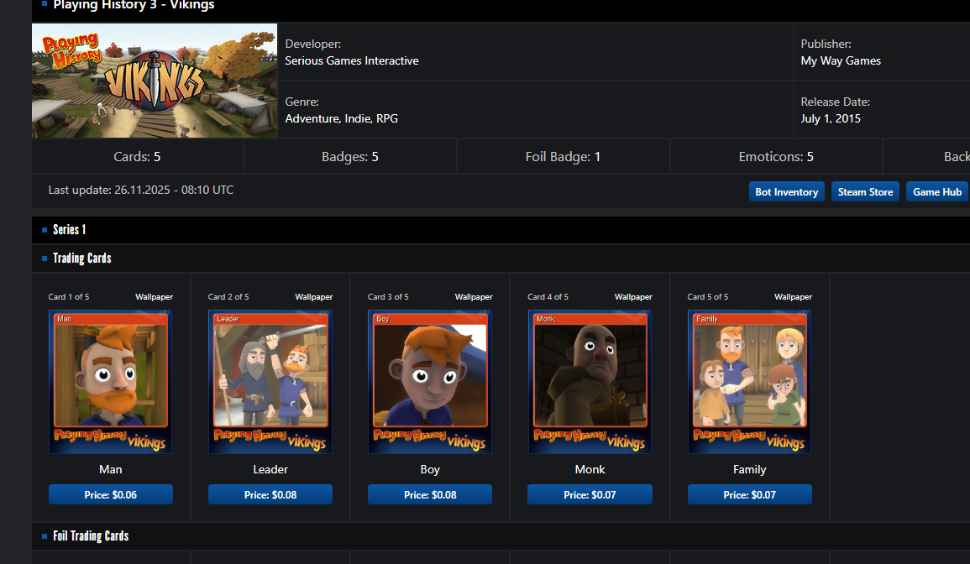Click the Foil Trading Cards section header
This screenshot has width=970, height=564.
(x=91, y=535)
